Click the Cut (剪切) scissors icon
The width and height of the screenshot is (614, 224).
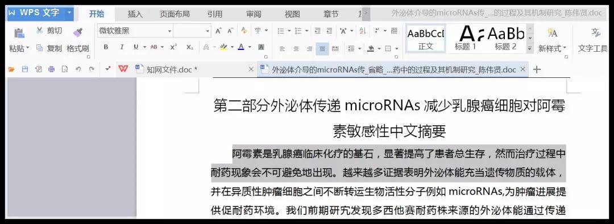tap(40, 31)
